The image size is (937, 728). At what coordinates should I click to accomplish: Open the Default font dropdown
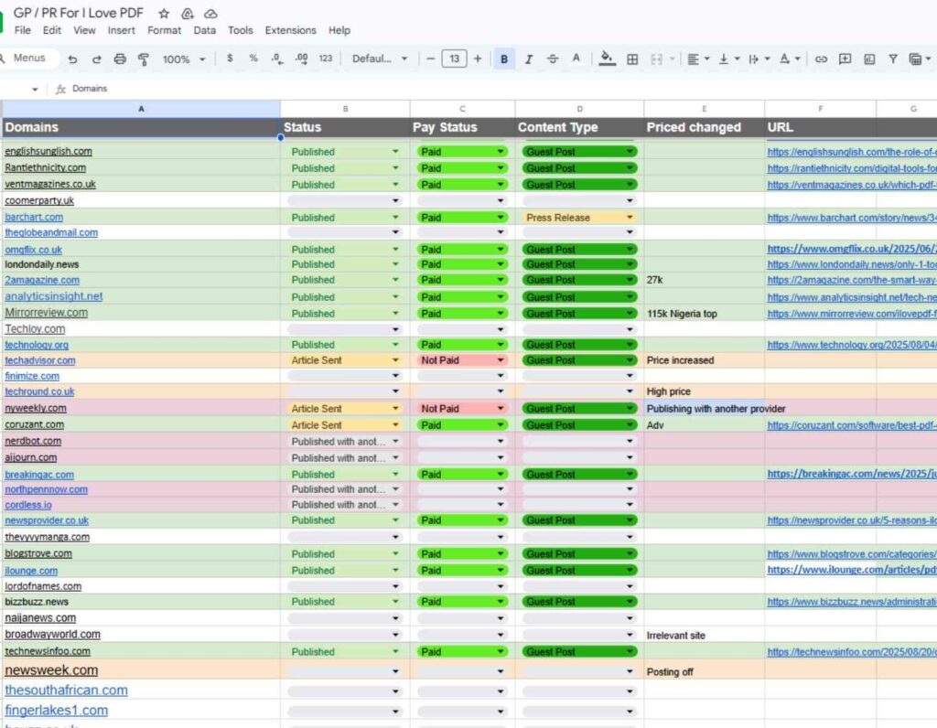(x=380, y=59)
